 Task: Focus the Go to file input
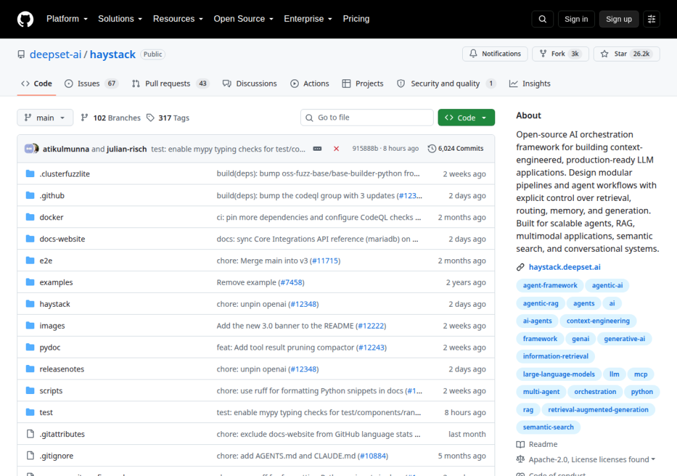click(x=366, y=118)
